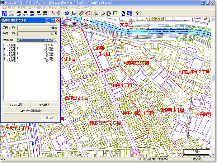Open the マーク mark search icon
Image resolution: width=217 pixels, height=163 pixels.
coord(38,13)
